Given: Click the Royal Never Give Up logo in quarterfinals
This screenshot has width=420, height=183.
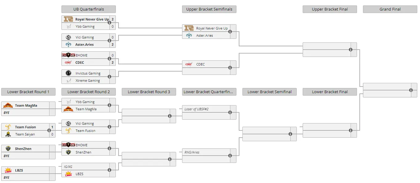Looking at the screenshot, I should (68, 19).
